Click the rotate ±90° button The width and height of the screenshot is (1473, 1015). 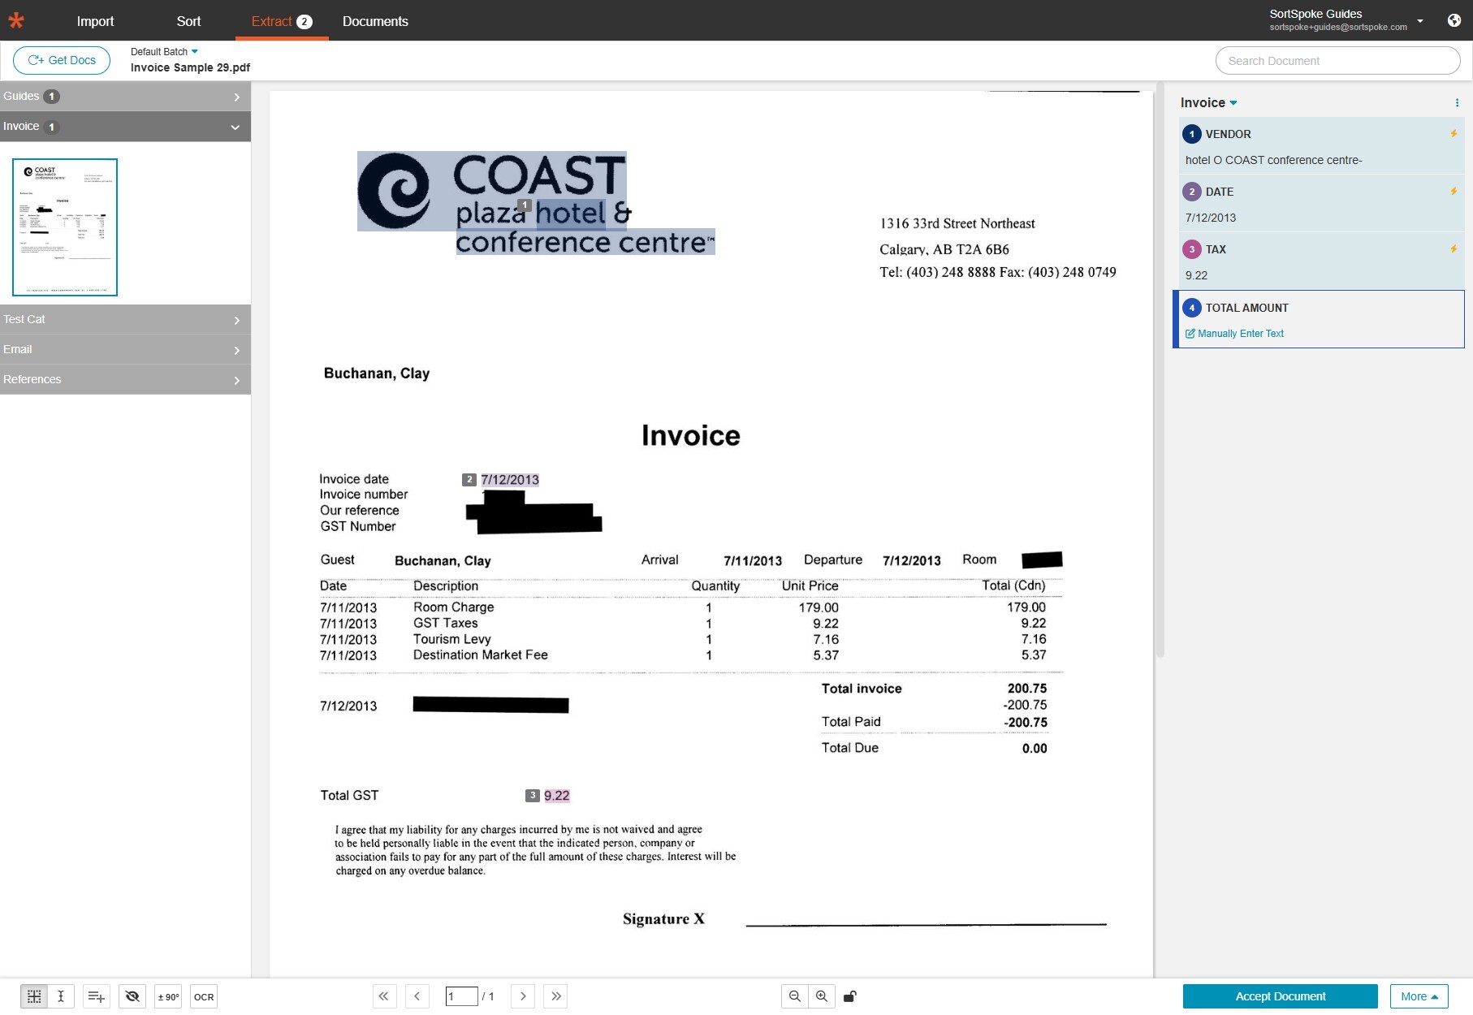168,996
